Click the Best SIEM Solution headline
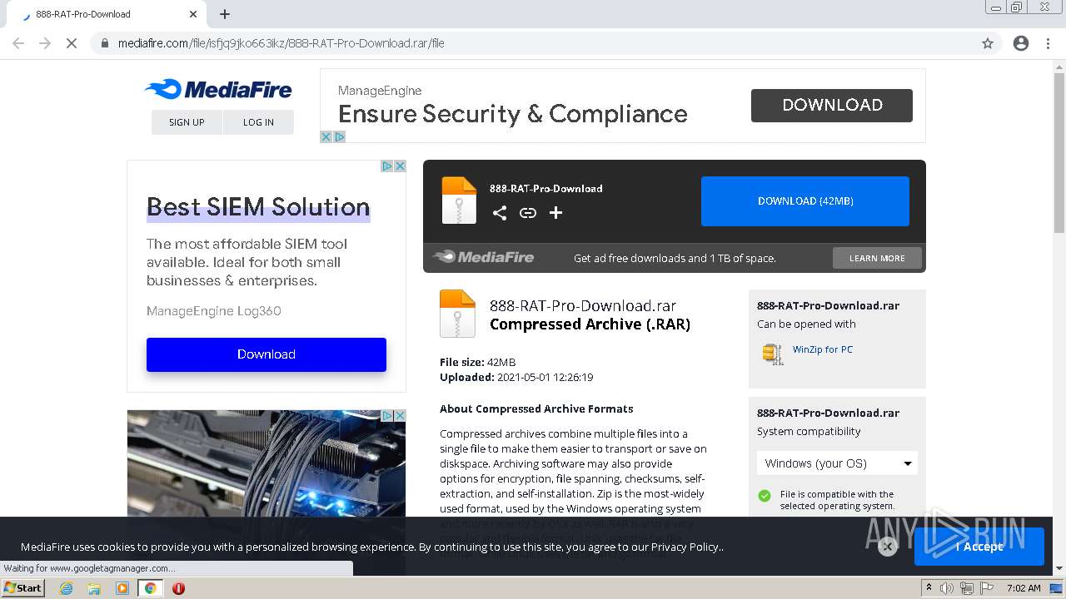Screen dimensions: 1066x599 click(258, 207)
